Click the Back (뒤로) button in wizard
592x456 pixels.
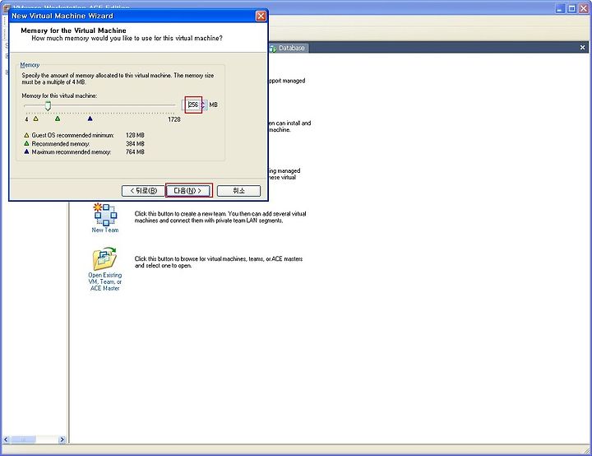tap(143, 191)
